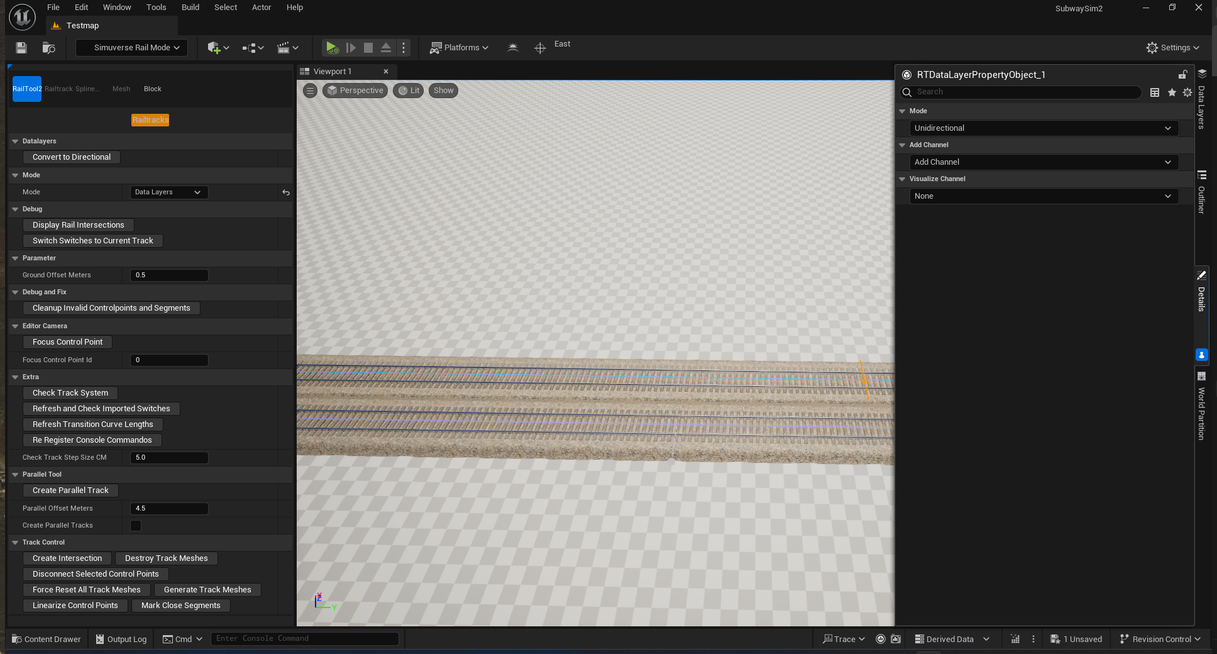Click the lock icon in details panel
Image resolution: width=1217 pixels, height=654 pixels.
1182,75
